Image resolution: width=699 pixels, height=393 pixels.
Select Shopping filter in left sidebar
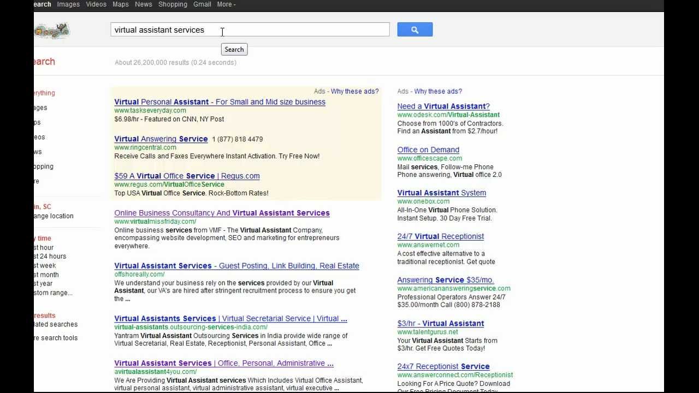(44, 166)
